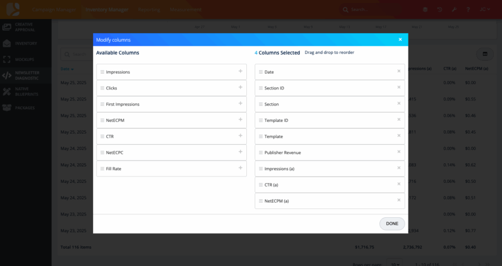Viewport: 502px width, 266px height.
Task: Remove the Date column from selection
Action: click(399, 71)
